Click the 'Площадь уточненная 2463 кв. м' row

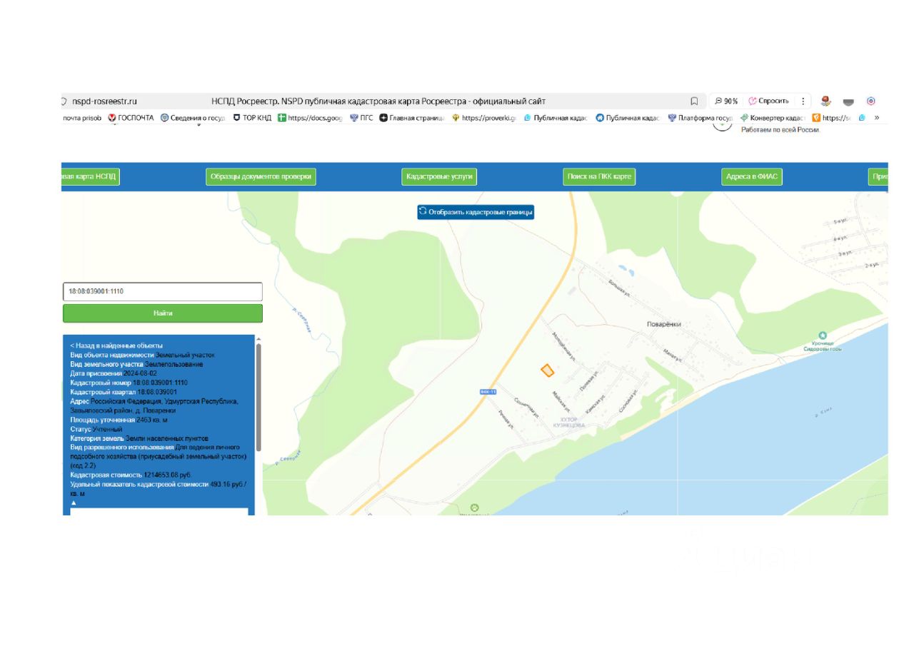(x=119, y=420)
